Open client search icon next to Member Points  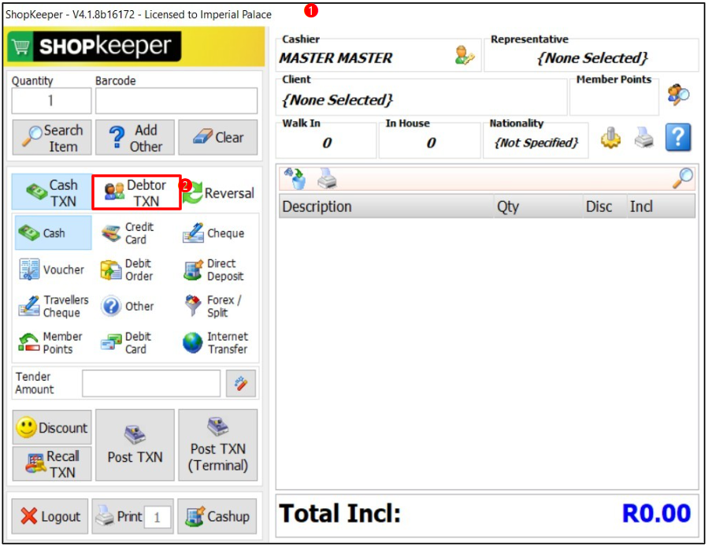point(679,95)
